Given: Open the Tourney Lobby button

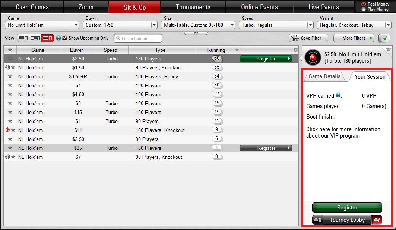Looking at the screenshot, I should (x=347, y=220).
